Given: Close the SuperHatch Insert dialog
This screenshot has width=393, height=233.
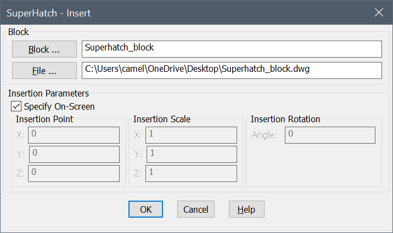Looking at the screenshot, I should [378, 13].
